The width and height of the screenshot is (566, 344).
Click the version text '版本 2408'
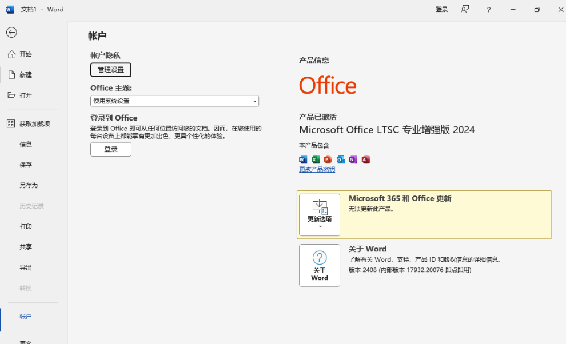coord(362,270)
